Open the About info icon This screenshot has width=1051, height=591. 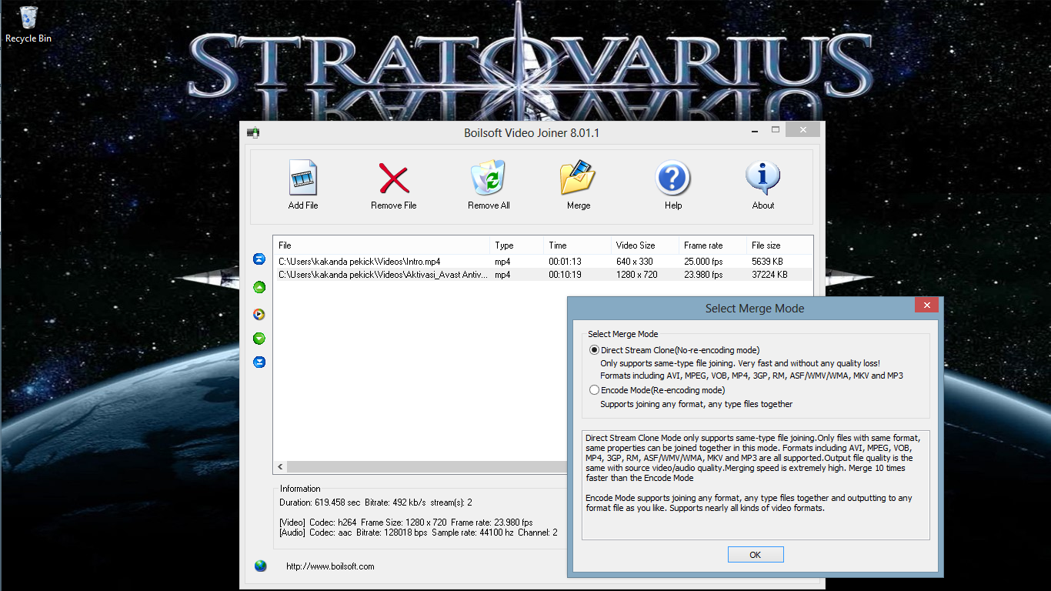click(762, 179)
